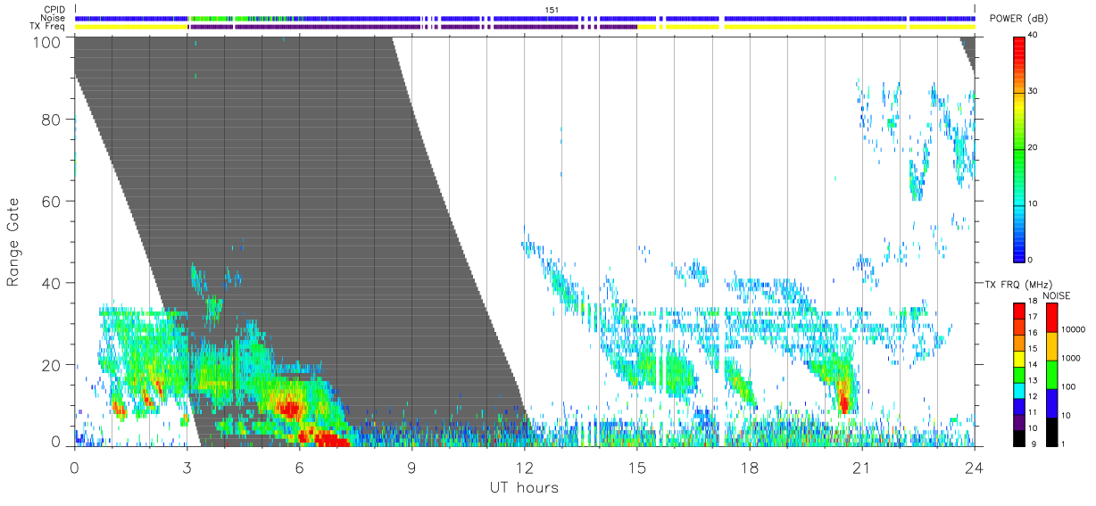
Task: Click the 24 UT hour tick label
Action: (975, 468)
